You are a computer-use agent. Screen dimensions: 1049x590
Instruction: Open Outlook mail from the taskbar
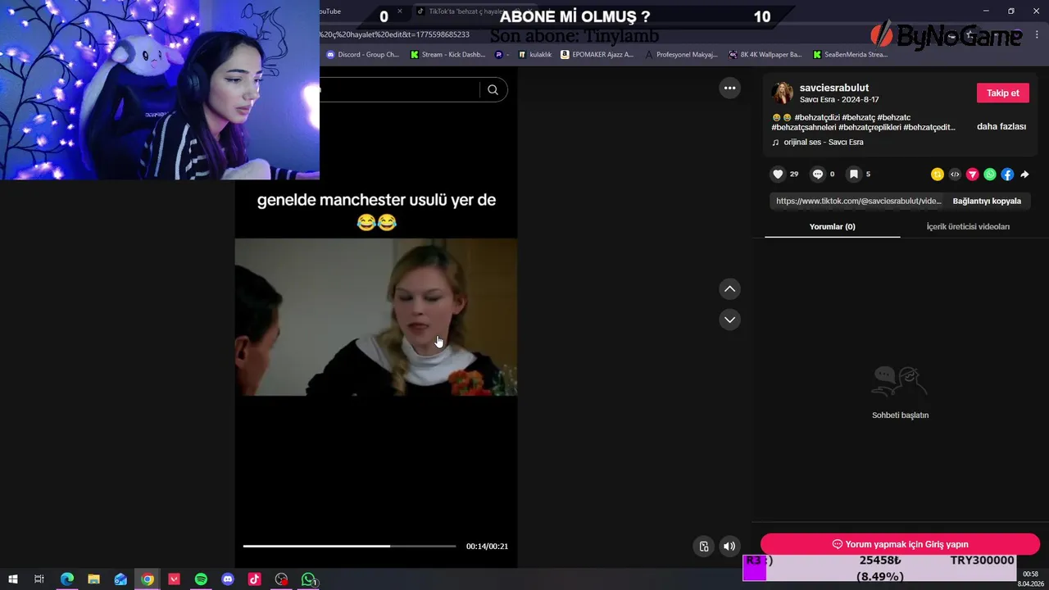coord(120,579)
